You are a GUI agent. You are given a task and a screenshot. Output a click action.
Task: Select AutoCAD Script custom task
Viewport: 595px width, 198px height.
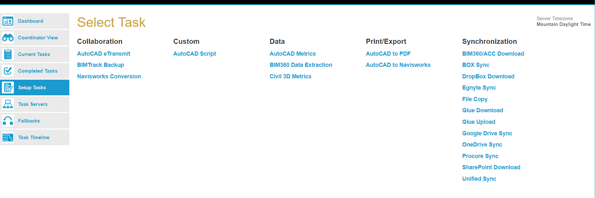coord(194,54)
